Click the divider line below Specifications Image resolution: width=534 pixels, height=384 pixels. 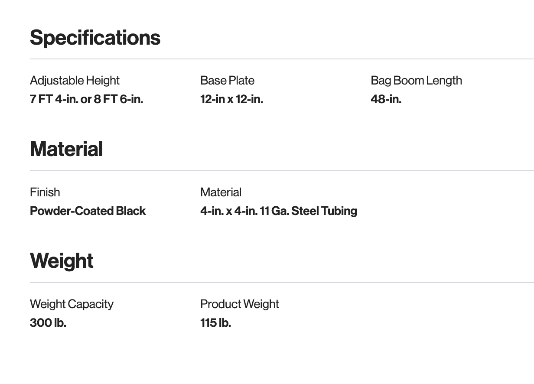tap(282, 59)
